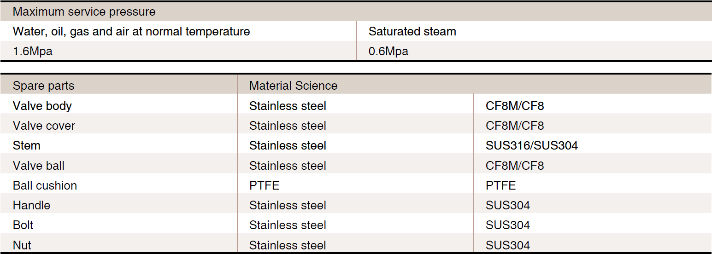
Task: Select the Bolt row label
Action: (23, 225)
